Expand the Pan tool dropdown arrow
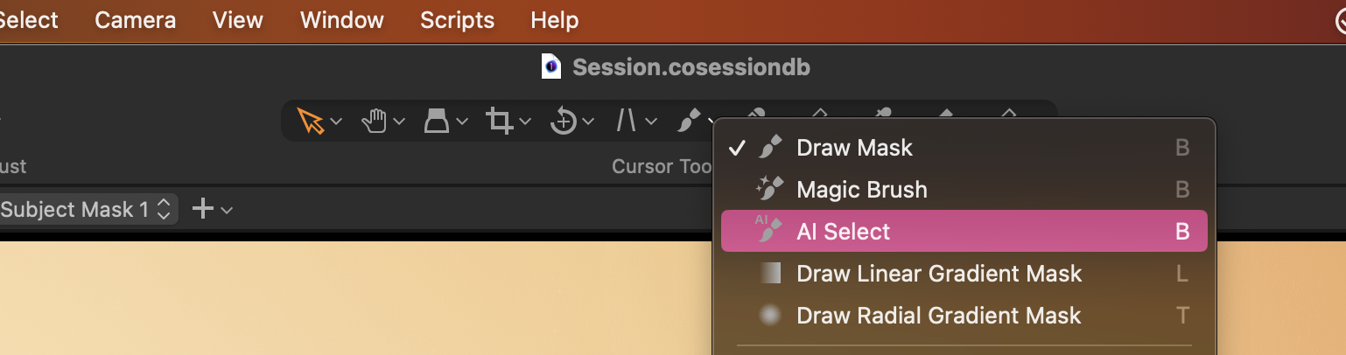The width and height of the screenshot is (1346, 355). tap(399, 122)
